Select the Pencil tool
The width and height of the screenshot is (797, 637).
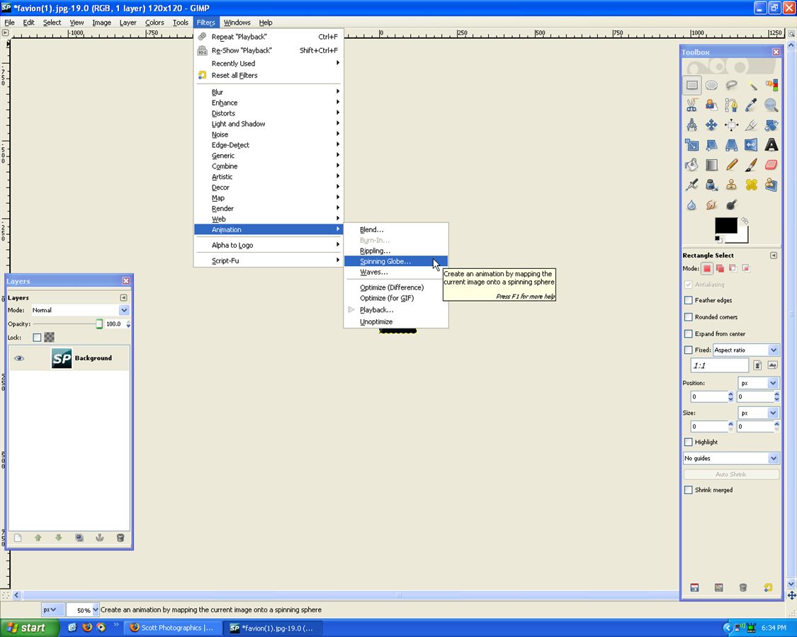point(731,165)
